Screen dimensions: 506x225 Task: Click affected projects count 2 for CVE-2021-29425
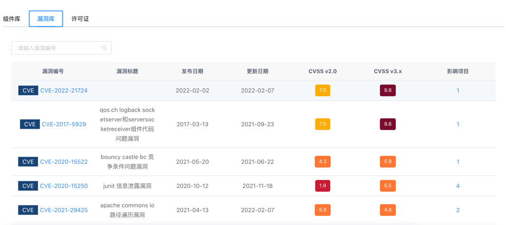pyautogui.click(x=458, y=210)
